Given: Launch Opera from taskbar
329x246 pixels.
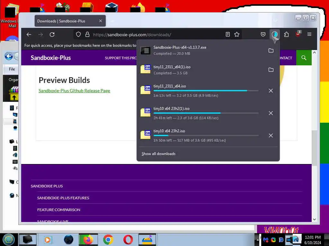Looking at the screenshot, I should point(128,240).
